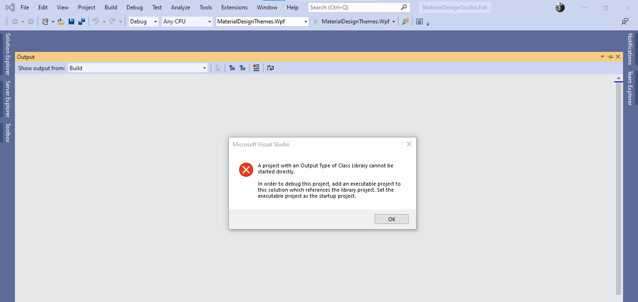Open the Test menu
This screenshot has height=302, width=638.
click(x=157, y=7)
